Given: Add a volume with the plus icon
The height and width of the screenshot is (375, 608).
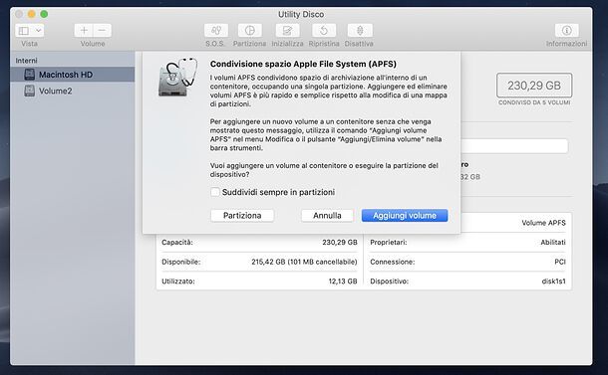Looking at the screenshot, I should [x=84, y=30].
